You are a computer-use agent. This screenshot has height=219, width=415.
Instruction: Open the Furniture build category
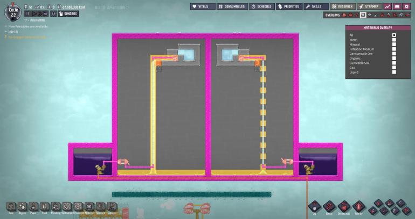(x=100, y=207)
